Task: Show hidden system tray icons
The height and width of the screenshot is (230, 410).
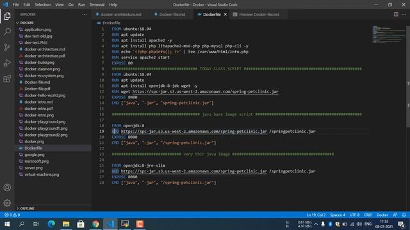Action: pyautogui.click(x=316, y=224)
